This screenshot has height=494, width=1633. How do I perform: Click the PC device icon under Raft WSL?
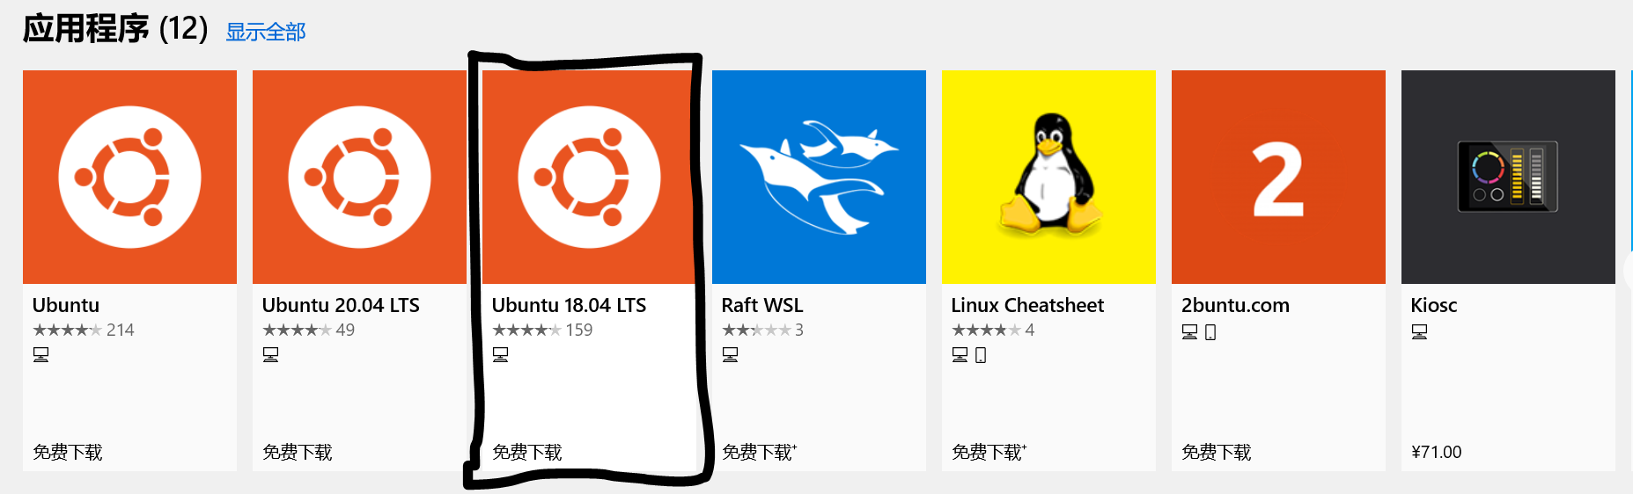click(x=730, y=354)
